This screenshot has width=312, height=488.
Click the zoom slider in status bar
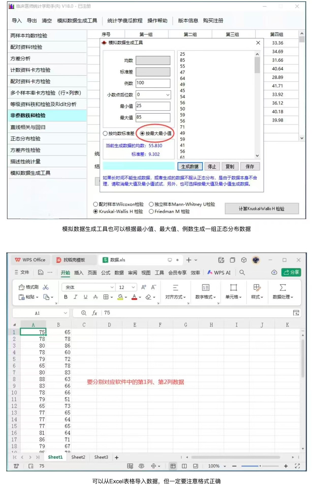coord(260,466)
